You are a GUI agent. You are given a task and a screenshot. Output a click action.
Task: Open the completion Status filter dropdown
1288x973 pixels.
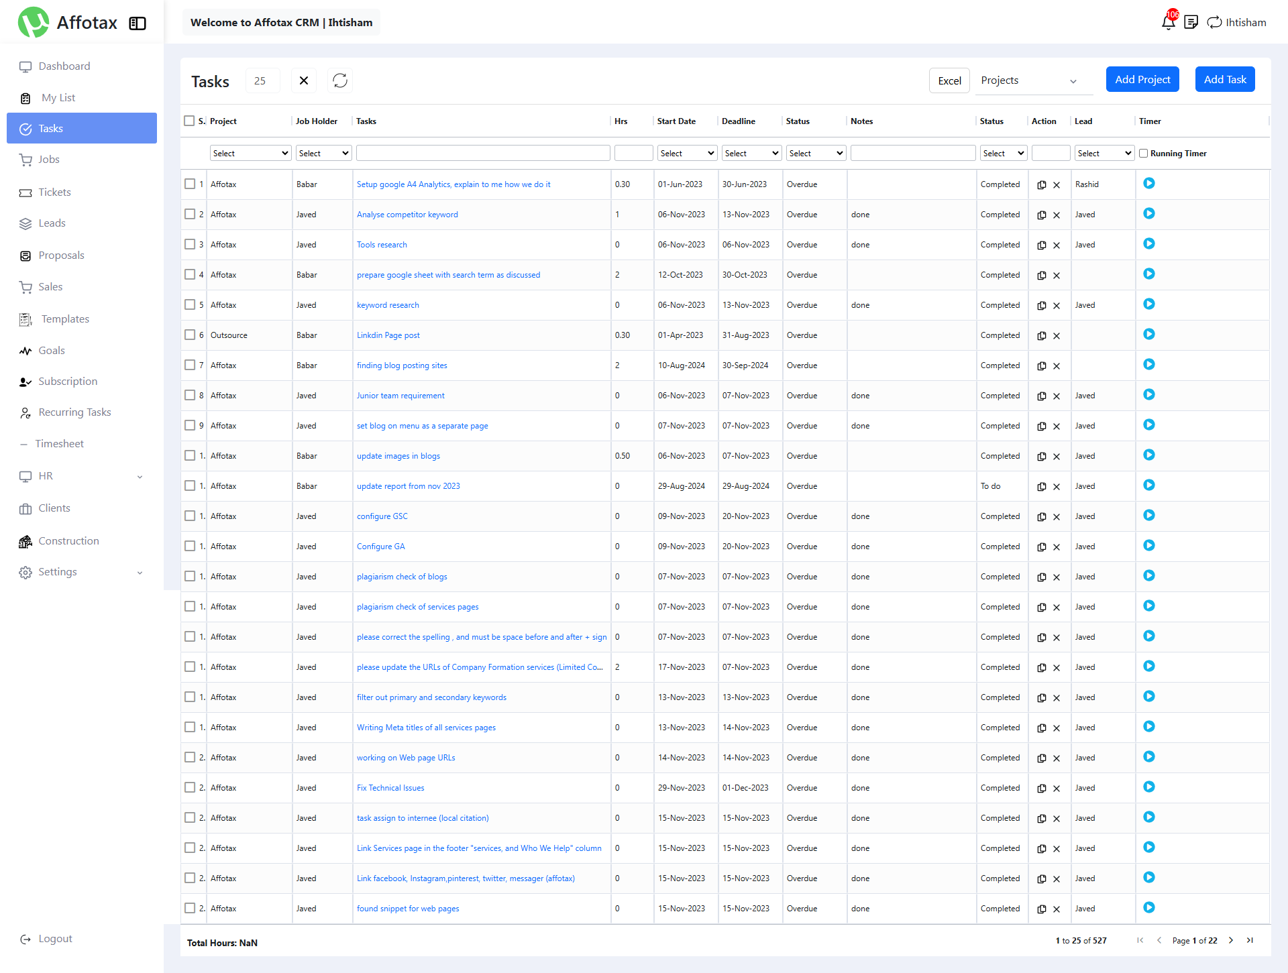click(1004, 154)
